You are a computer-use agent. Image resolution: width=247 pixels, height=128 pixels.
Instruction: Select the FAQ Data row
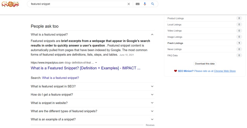click(204, 56)
